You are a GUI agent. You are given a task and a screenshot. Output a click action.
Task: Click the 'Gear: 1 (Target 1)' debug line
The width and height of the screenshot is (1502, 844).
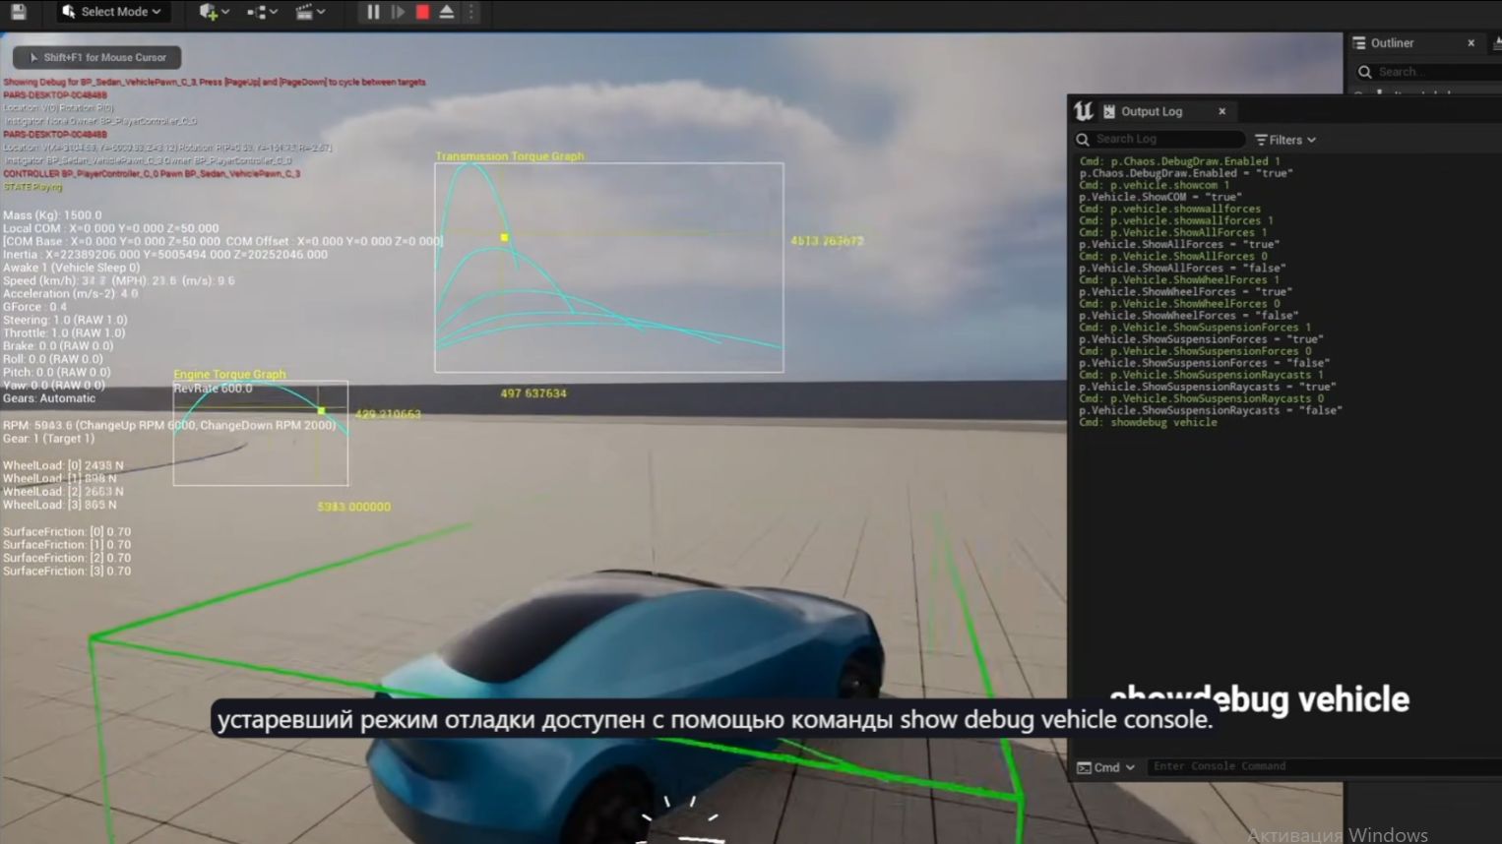(49, 439)
